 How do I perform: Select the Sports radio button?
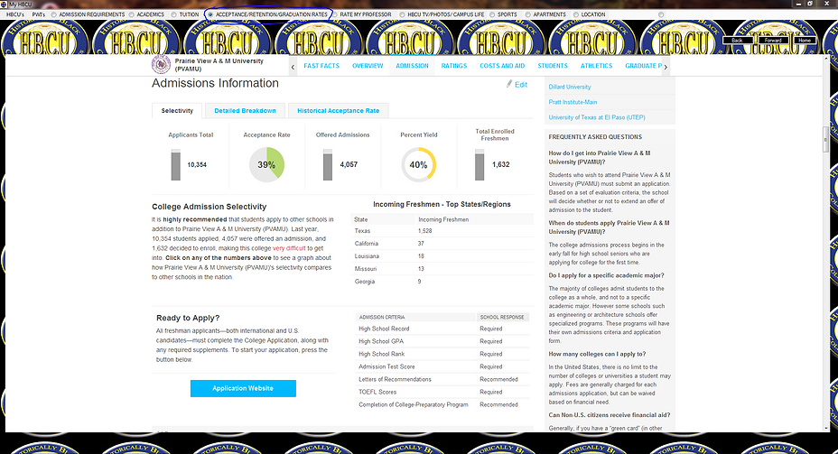tap(492, 14)
